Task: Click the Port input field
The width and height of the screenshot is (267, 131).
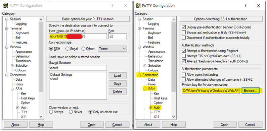Action: click(118, 36)
